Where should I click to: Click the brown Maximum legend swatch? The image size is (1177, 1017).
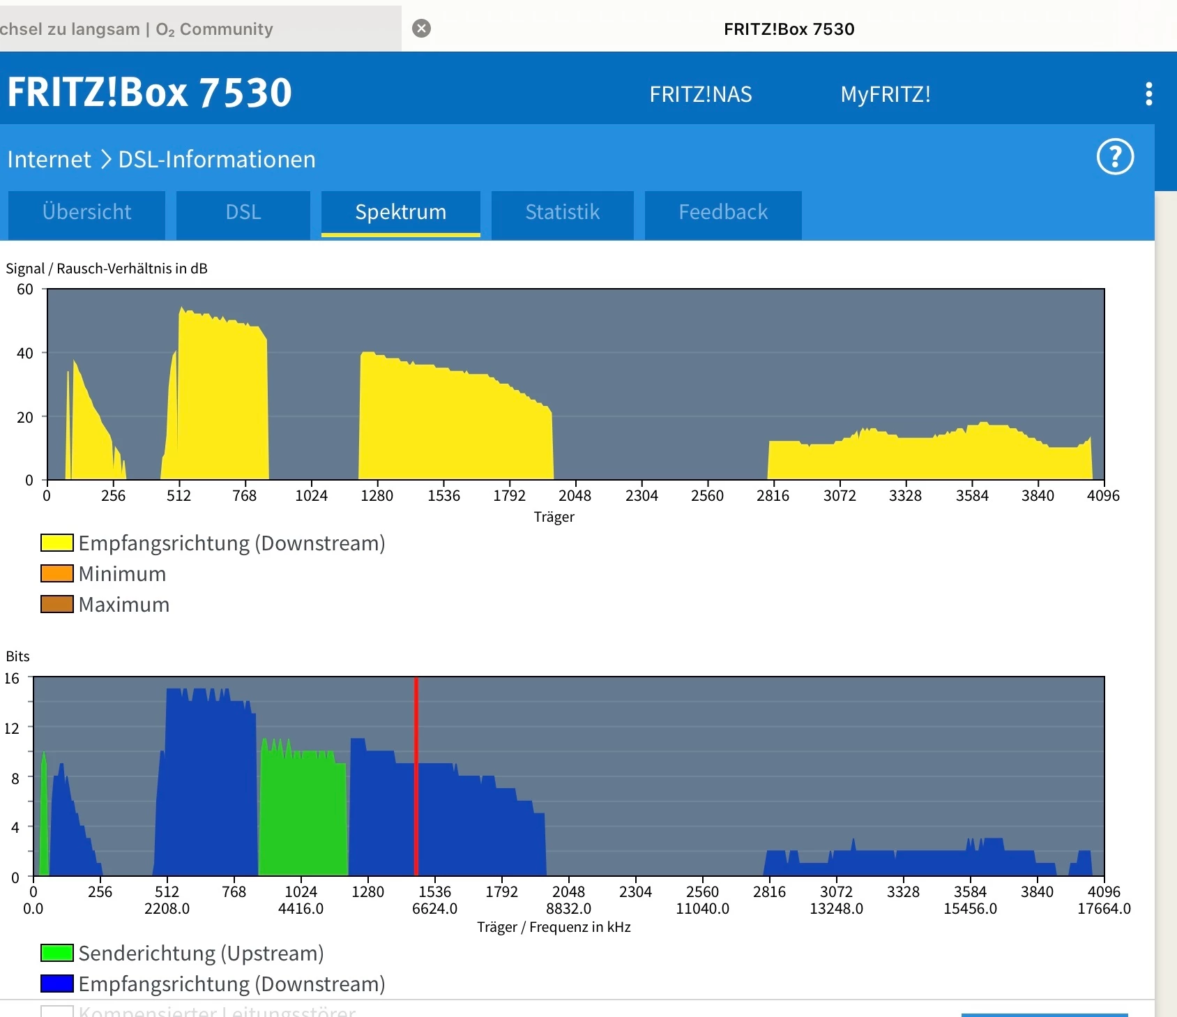click(x=57, y=604)
